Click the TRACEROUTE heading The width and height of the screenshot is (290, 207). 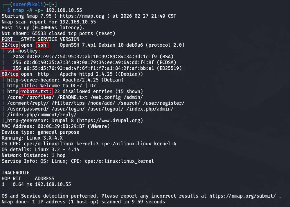(x=16, y=172)
